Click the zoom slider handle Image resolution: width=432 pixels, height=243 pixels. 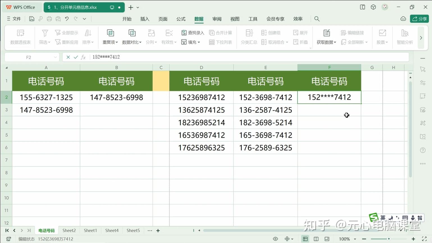coord(389,239)
